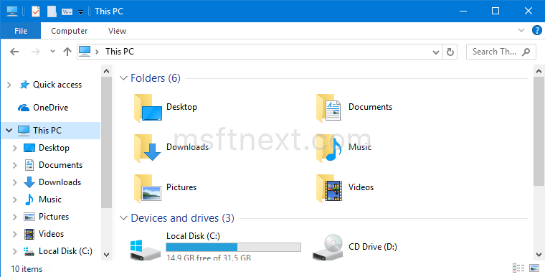This screenshot has height=277, width=545.
Task: Select Documents in the navigation tree
Action: point(60,165)
